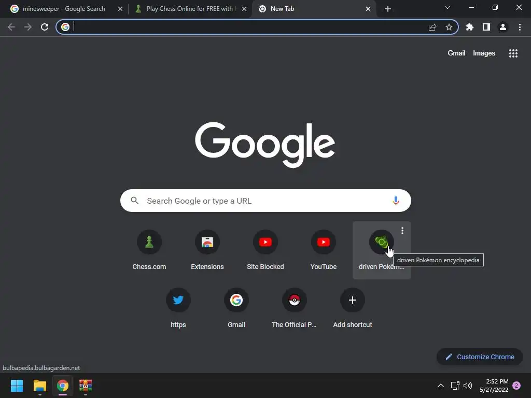Open the Gmail link at top right
The height and width of the screenshot is (398, 531).
click(x=456, y=53)
